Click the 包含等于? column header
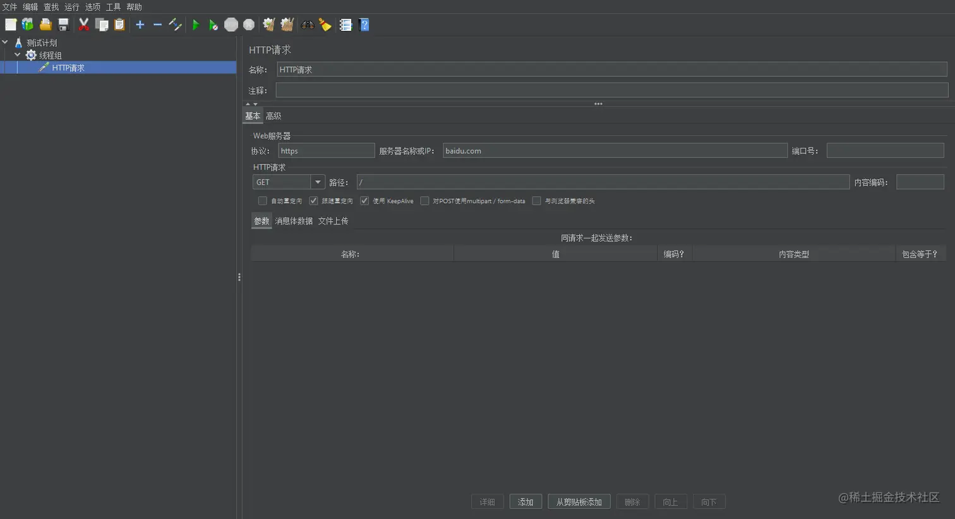Image resolution: width=955 pixels, height=519 pixels. click(x=920, y=254)
